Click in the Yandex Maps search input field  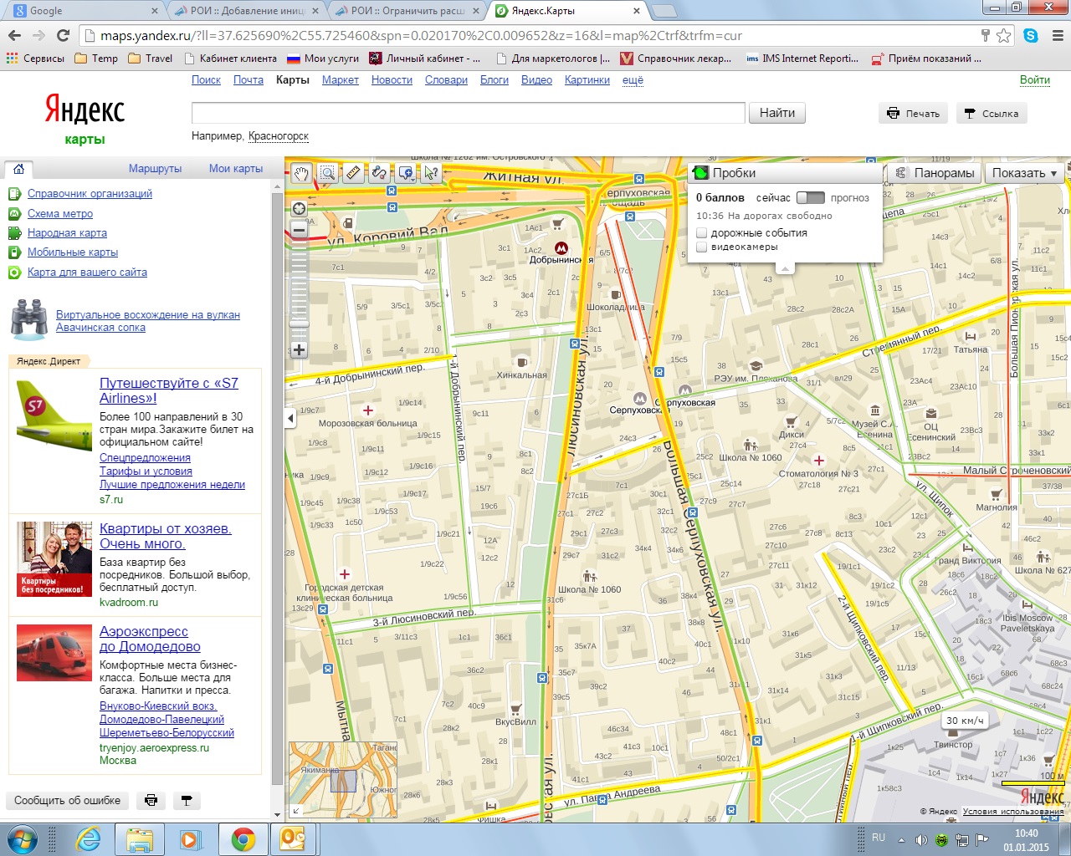(x=468, y=113)
